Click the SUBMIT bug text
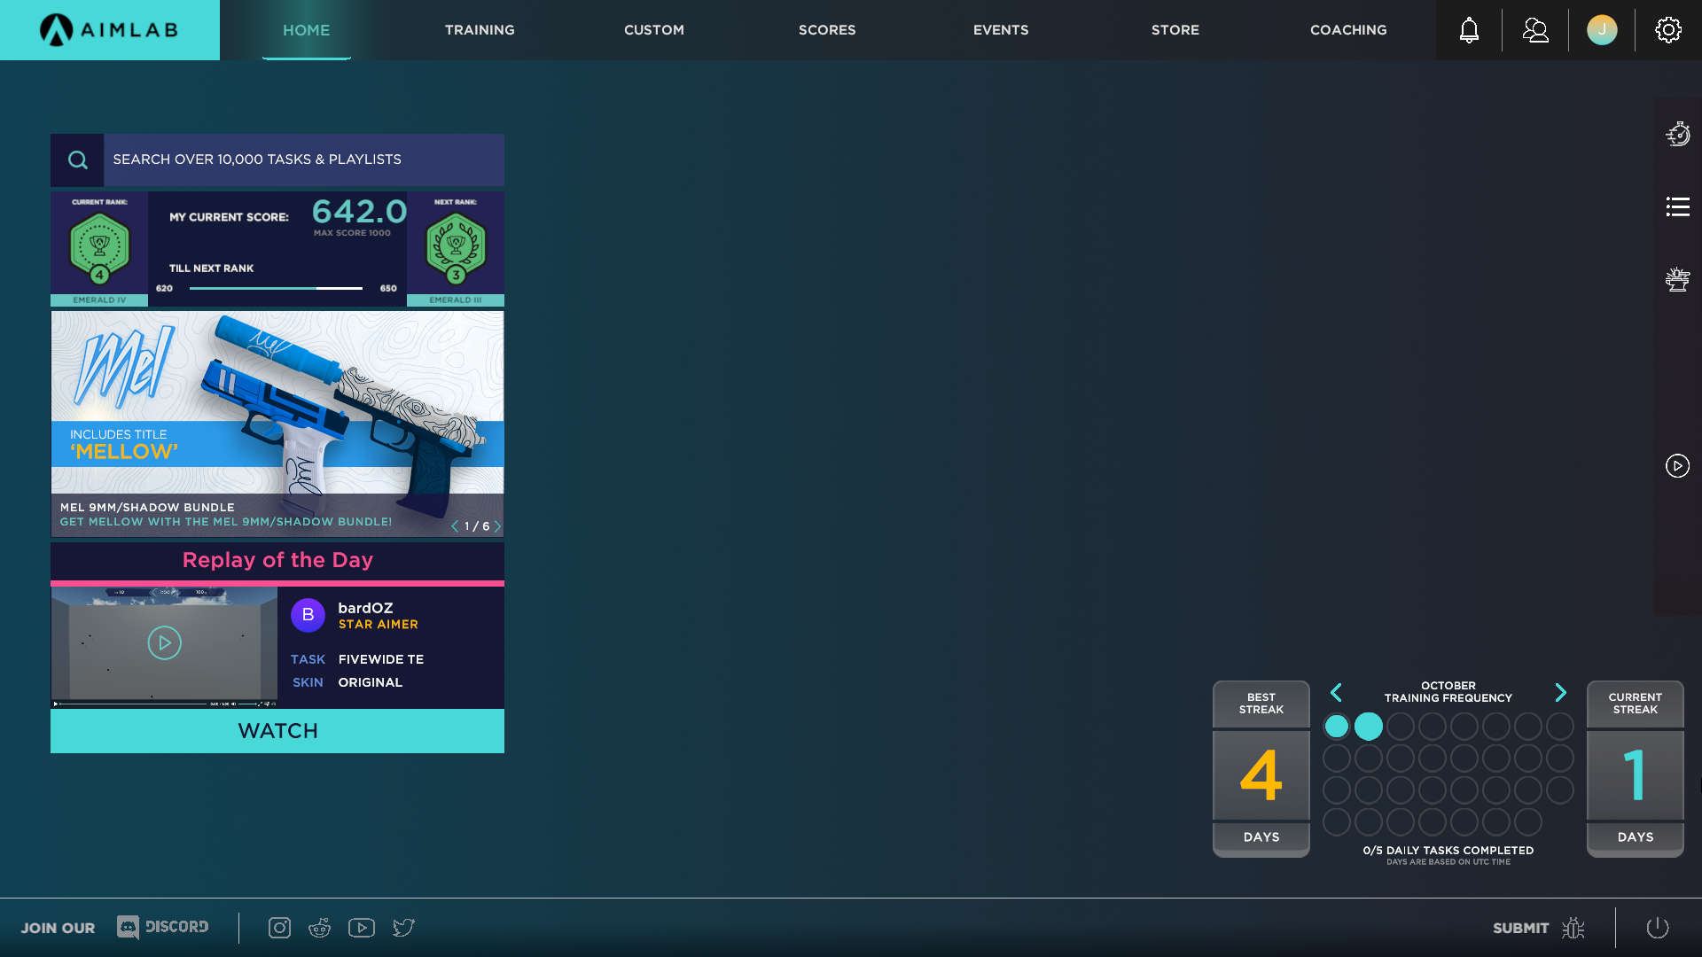1702x957 pixels. click(1520, 928)
